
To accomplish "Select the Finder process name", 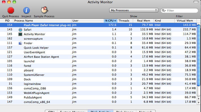I will pyautogui.click(x=28, y=43).
